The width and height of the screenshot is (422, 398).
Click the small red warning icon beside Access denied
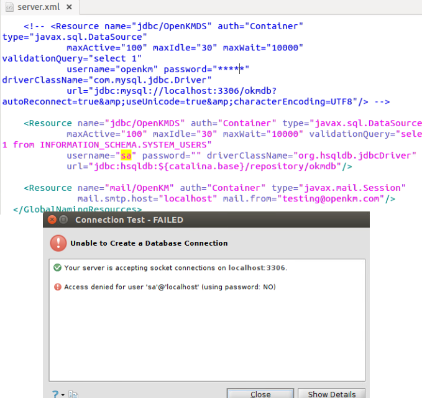(x=58, y=287)
